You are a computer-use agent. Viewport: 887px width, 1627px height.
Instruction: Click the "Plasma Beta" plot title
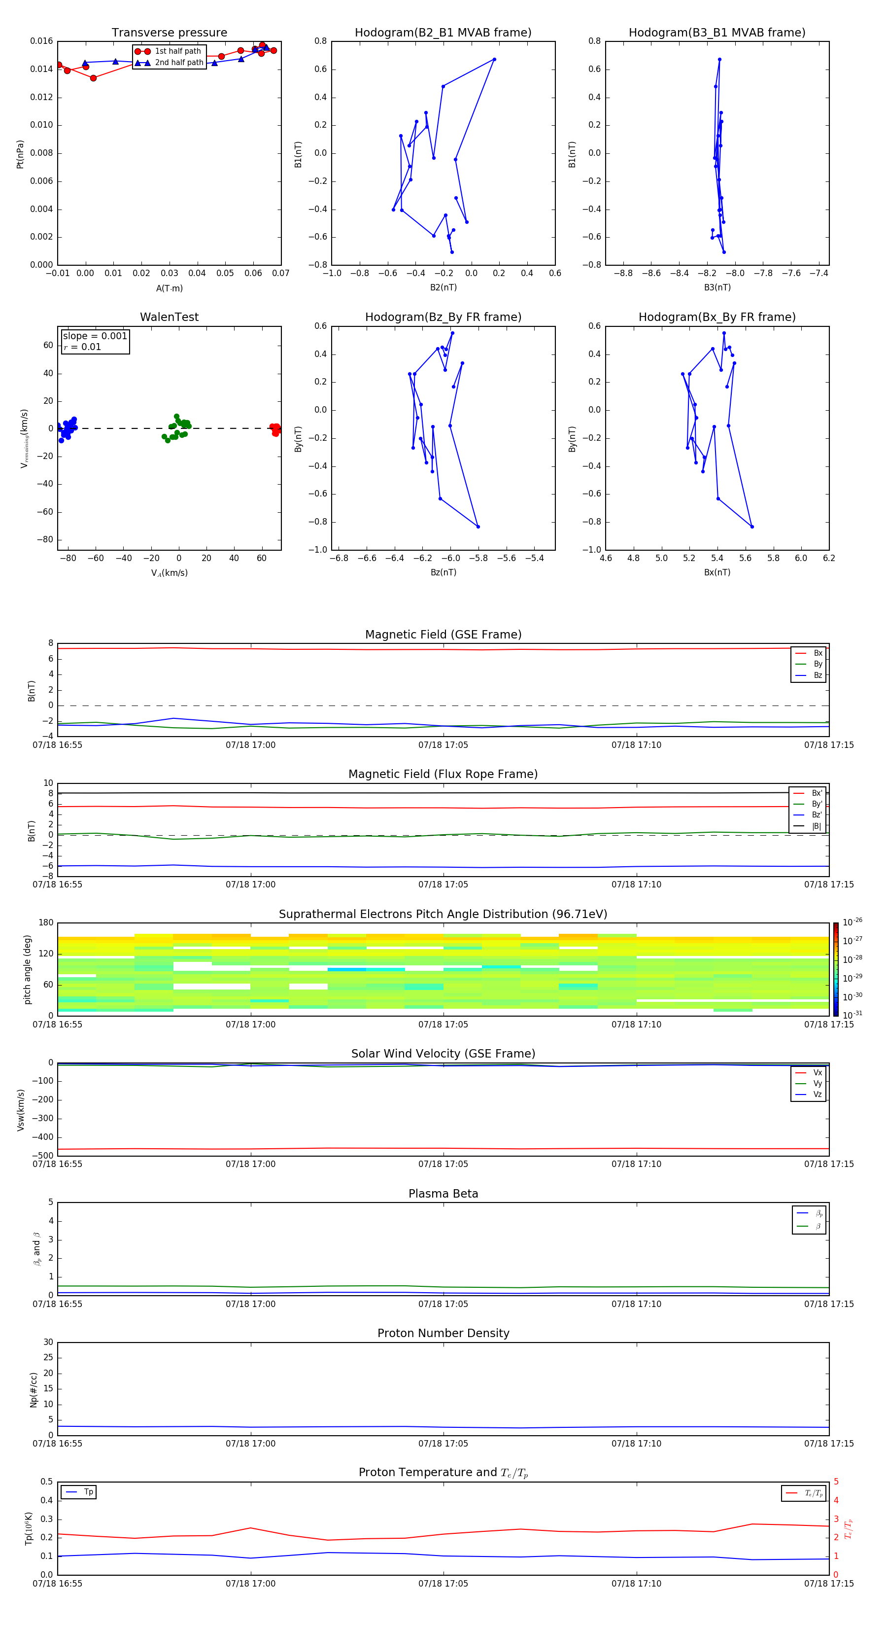click(443, 1194)
